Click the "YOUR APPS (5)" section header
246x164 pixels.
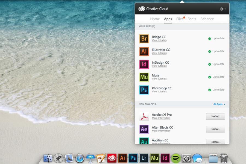[x=147, y=26]
